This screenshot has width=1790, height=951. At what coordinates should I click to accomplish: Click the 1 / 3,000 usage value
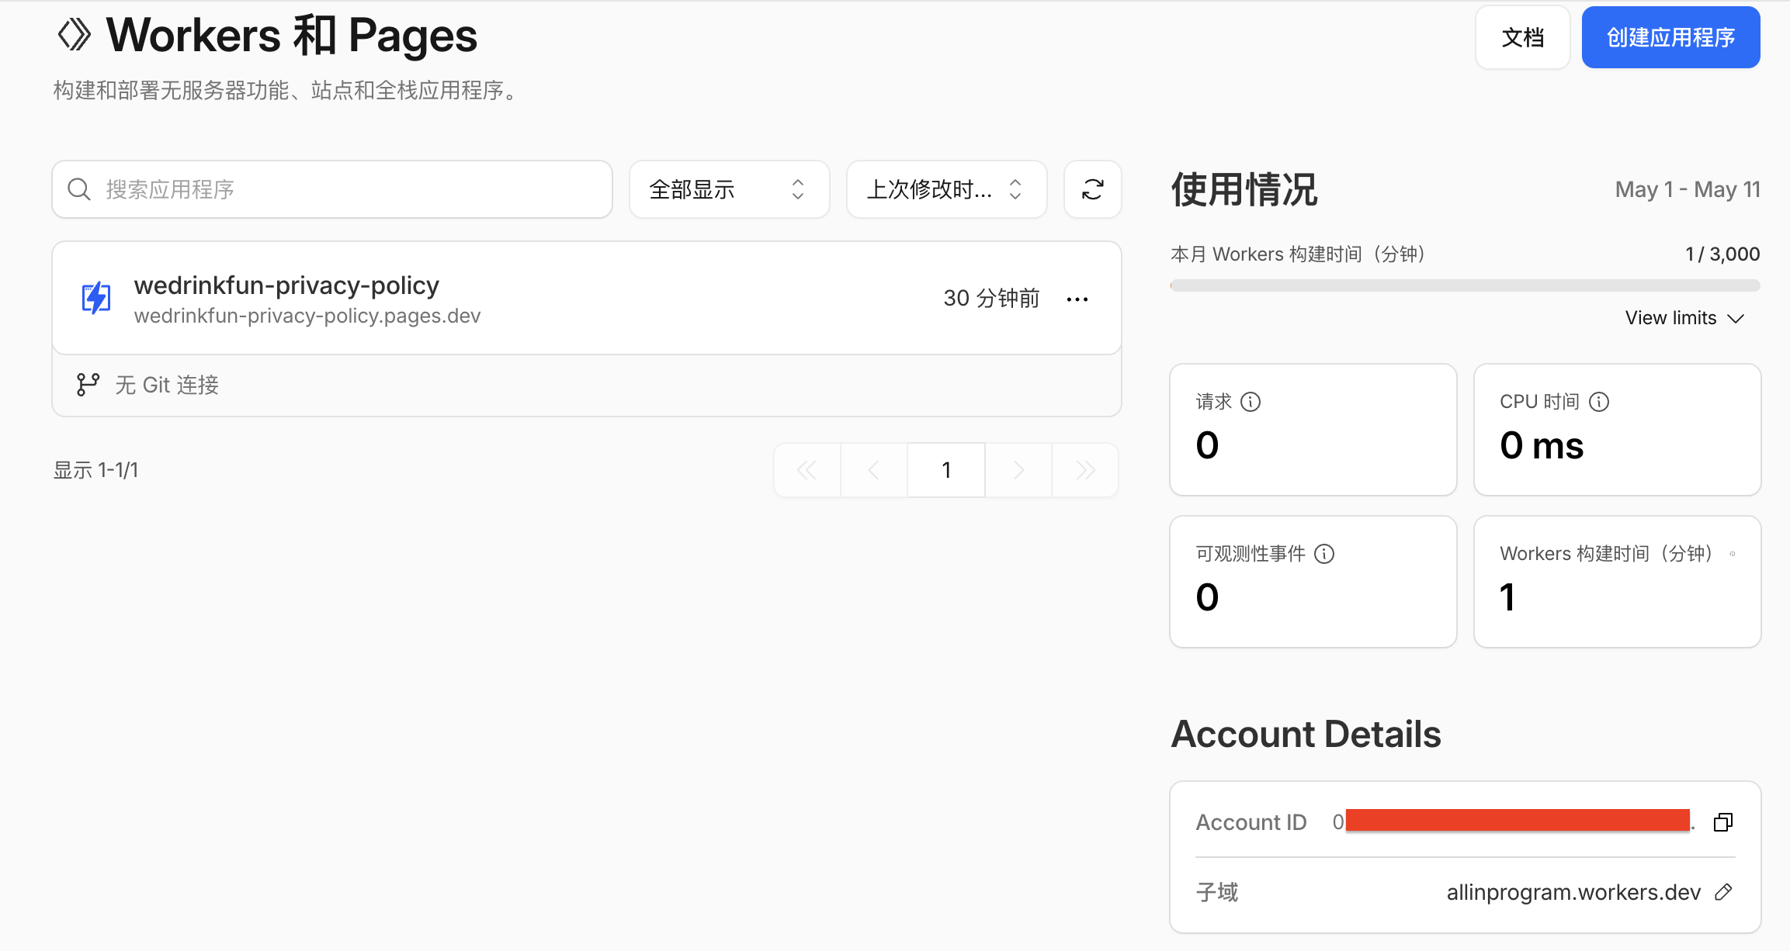click(x=1722, y=254)
